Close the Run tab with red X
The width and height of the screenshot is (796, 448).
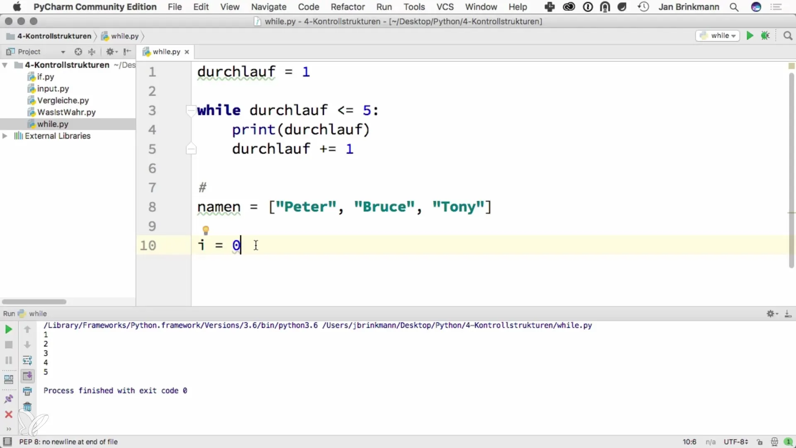[8, 414]
